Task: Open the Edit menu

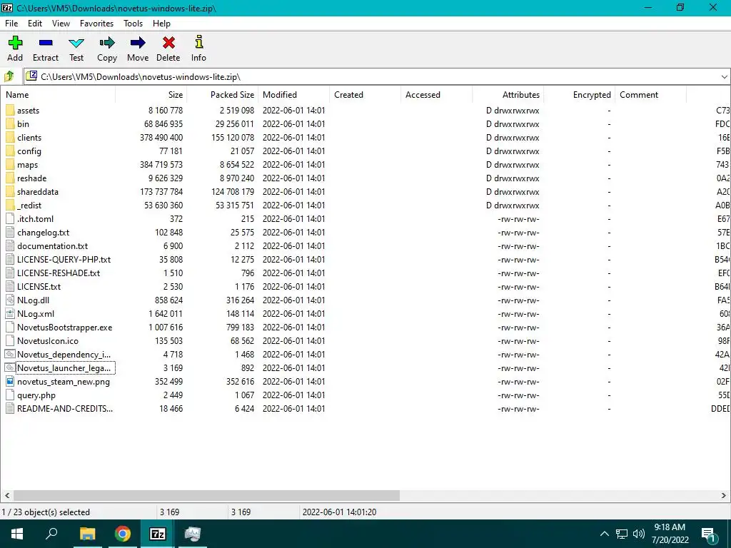Action: tap(35, 24)
